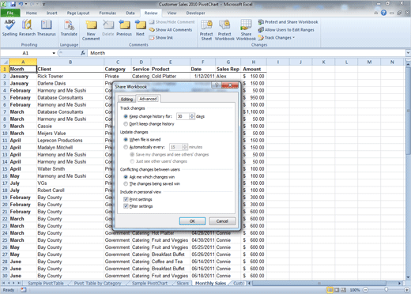
Task: Select column A header
Action: 23,62
